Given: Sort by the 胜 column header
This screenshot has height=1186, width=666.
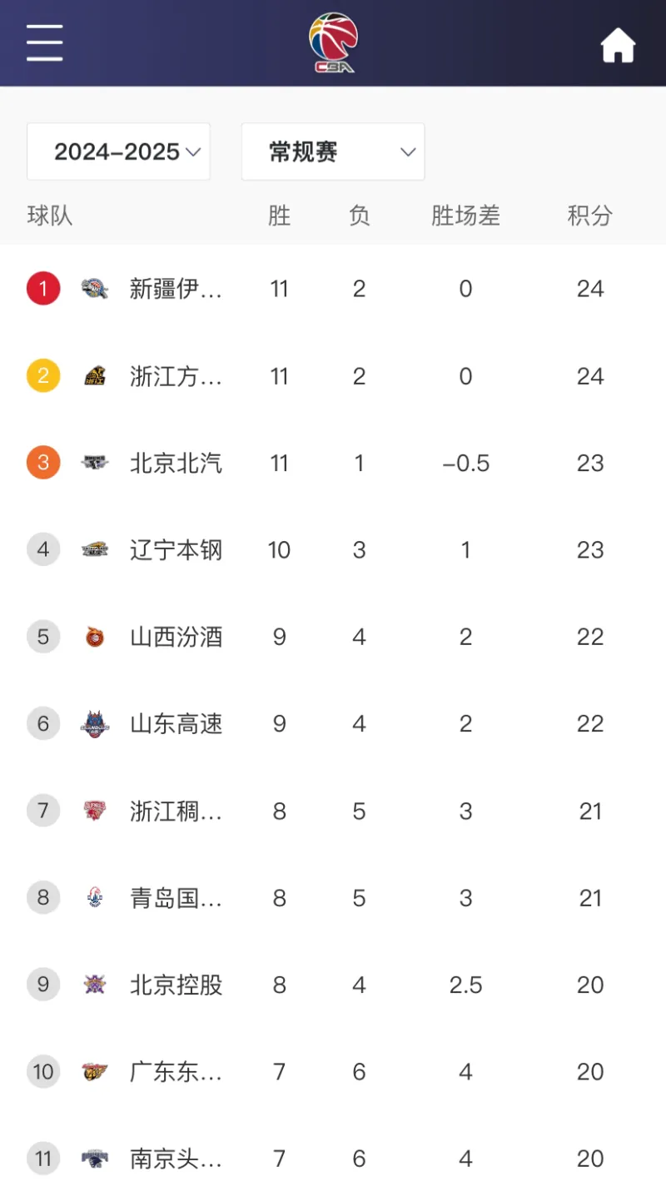Looking at the screenshot, I should pos(279,216).
